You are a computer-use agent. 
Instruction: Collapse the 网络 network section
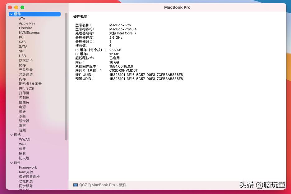click(12, 135)
